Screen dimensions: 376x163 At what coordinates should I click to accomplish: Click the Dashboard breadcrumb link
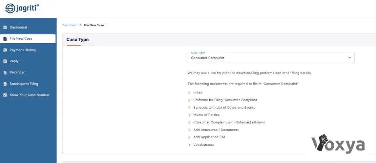pyautogui.click(x=70, y=25)
